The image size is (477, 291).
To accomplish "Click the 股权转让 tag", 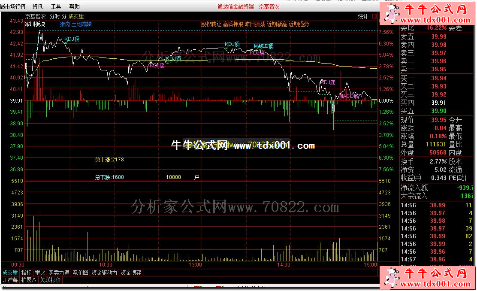I will [x=211, y=24].
